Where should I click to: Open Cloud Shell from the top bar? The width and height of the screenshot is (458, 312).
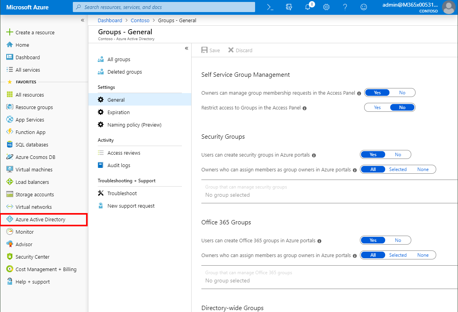click(x=270, y=7)
